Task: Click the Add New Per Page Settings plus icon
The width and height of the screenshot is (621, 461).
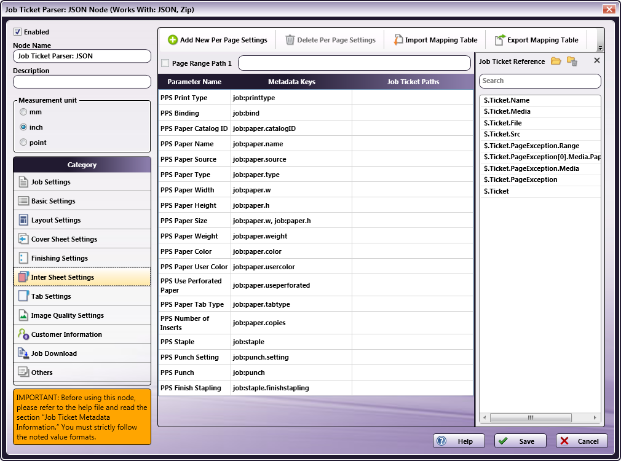Action: pos(173,39)
